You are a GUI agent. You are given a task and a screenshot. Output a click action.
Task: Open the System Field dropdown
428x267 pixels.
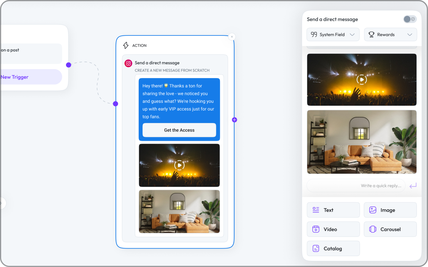coord(333,35)
